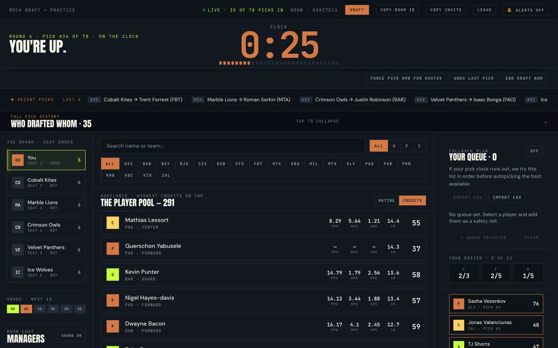
Task: Select Kevin Punter's credits value 13.6
Action: [x=393, y=273]
